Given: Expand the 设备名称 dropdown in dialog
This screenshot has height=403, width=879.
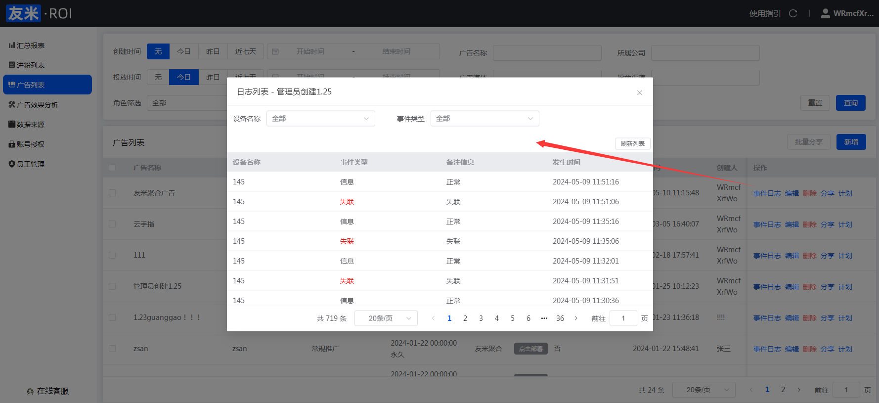Looking at the screenshot, I should (x=320, y=119).
